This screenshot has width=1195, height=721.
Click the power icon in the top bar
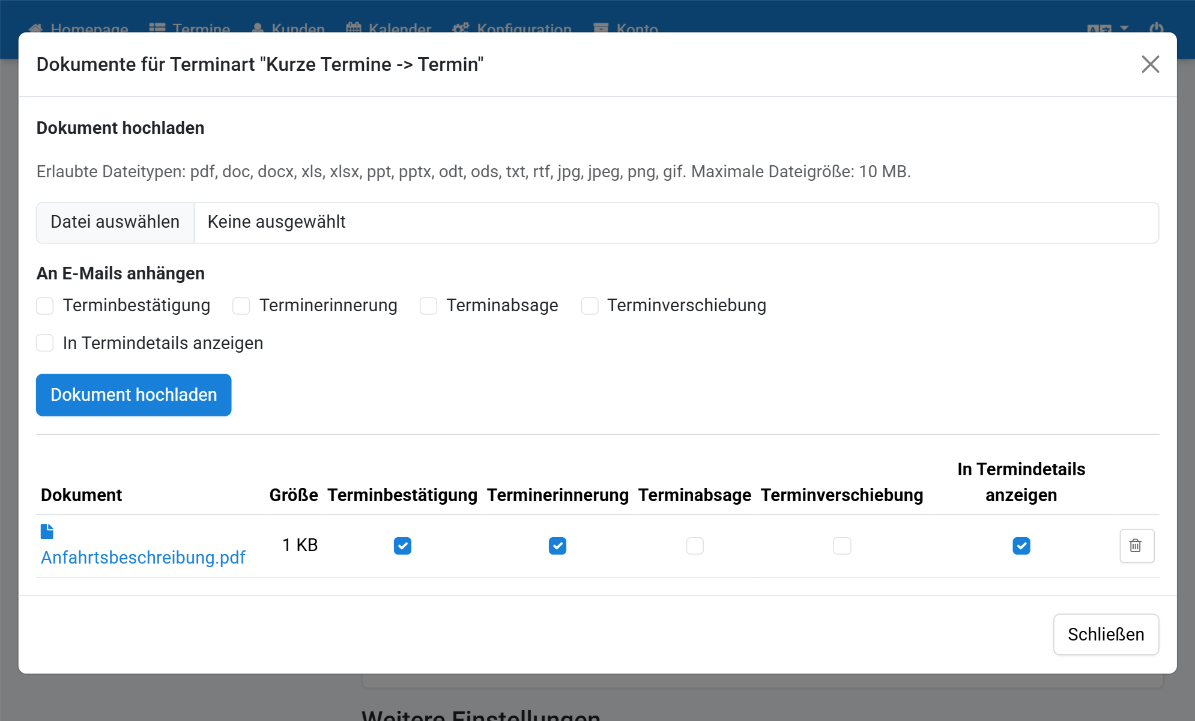tap(1156, 28)
